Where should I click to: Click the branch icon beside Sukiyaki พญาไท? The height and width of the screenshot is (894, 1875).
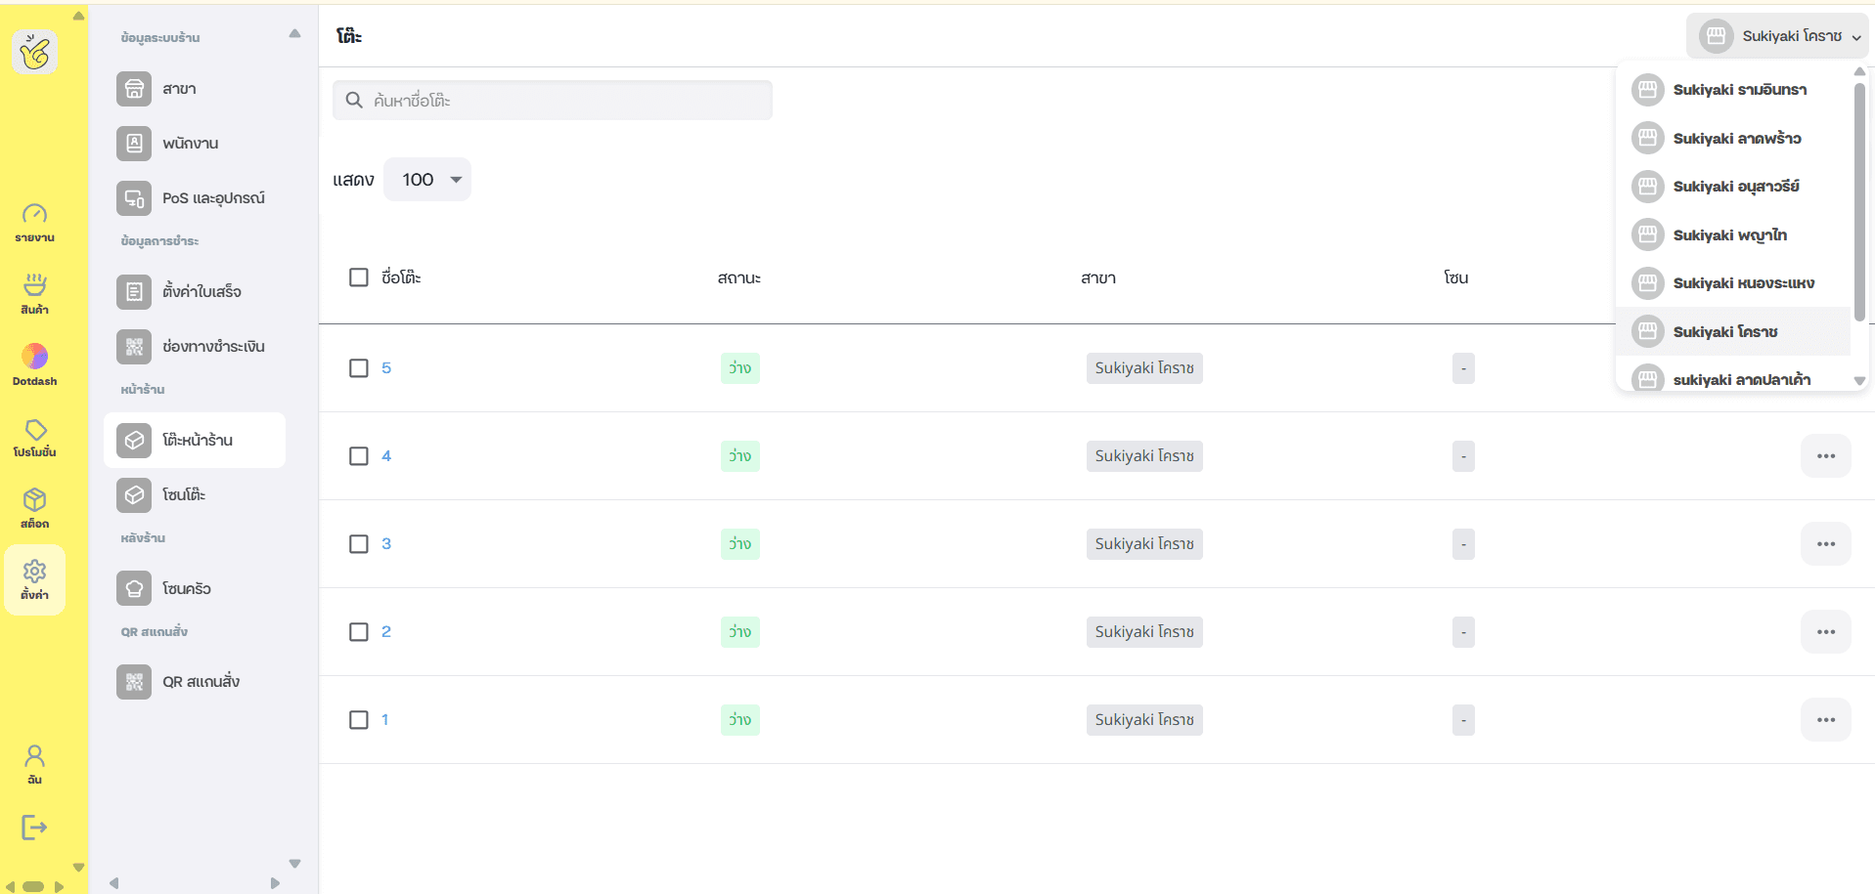[x=1648, y=234]
